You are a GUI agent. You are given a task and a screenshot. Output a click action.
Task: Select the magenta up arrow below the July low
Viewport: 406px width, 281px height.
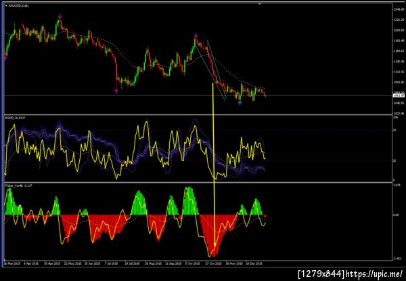tap(116, 91)
